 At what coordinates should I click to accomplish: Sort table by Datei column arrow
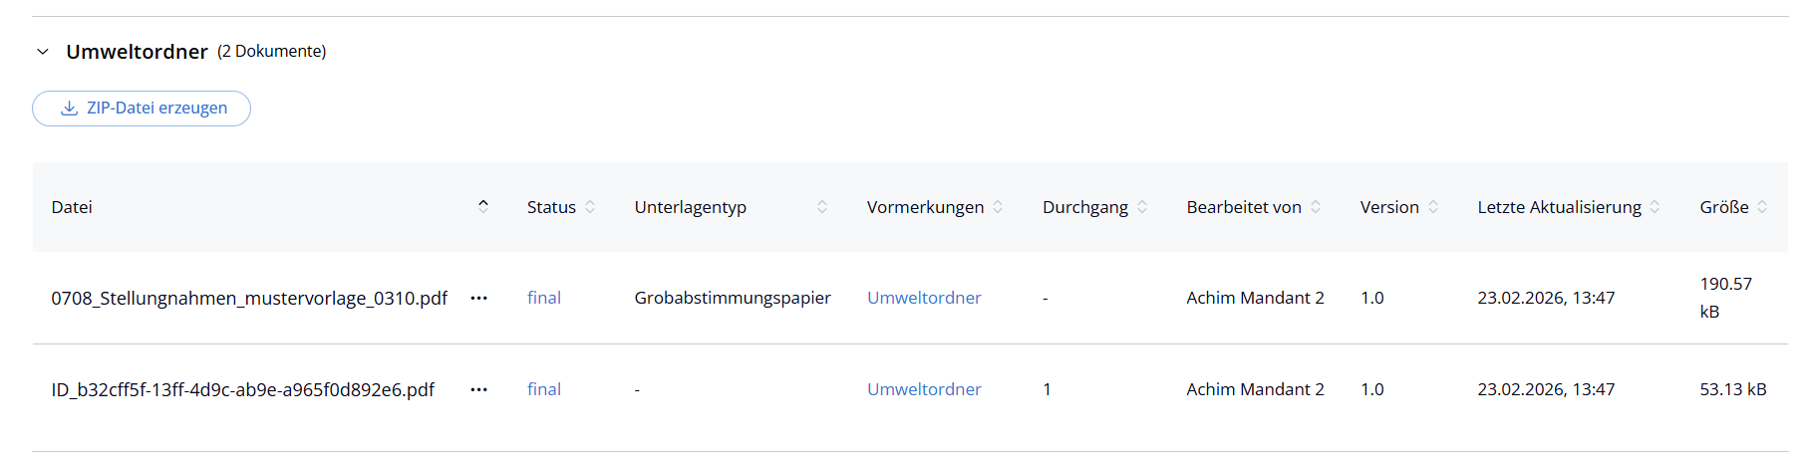pyautogui.click(x=483, y=206)
